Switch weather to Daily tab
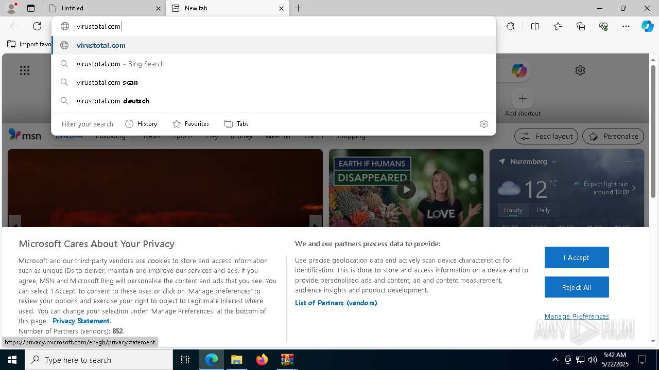The height and width of the screenshot is (370, 659). click(x=544, y=210)
